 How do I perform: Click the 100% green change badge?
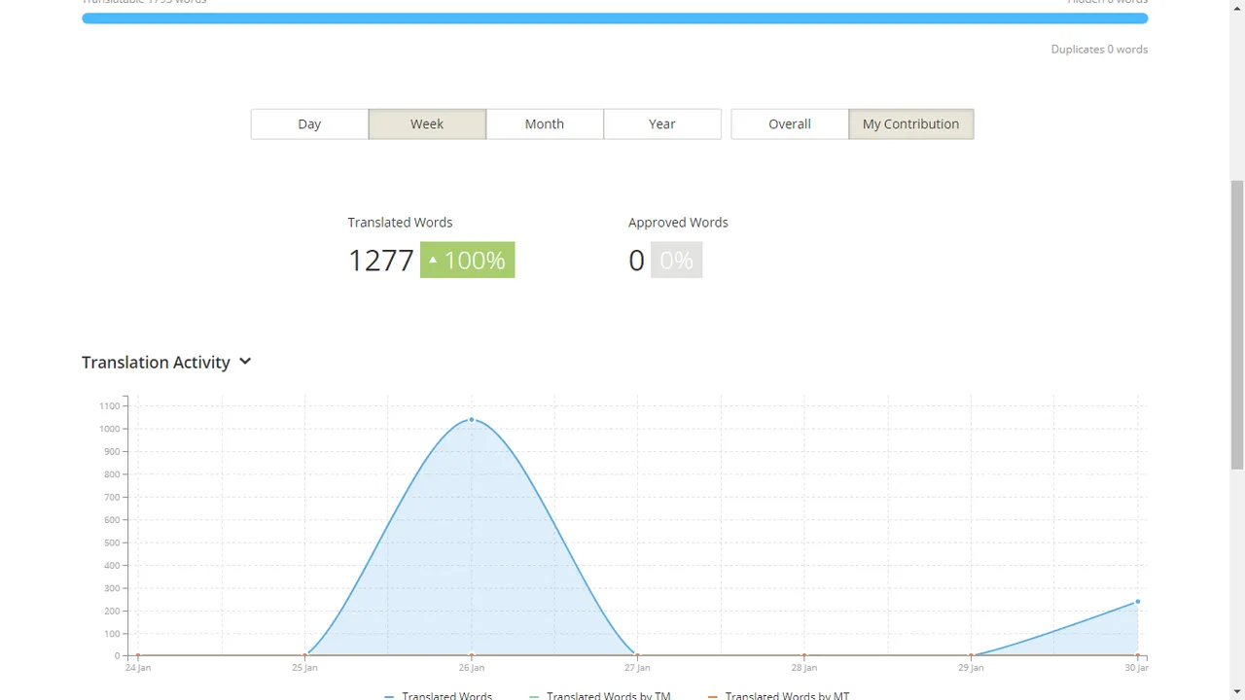[x=467, y=260]
